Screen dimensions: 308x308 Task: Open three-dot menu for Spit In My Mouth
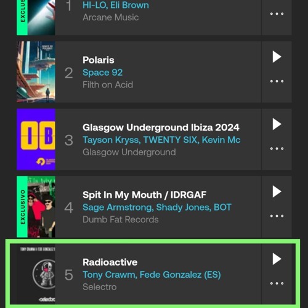tap(277, 216)
